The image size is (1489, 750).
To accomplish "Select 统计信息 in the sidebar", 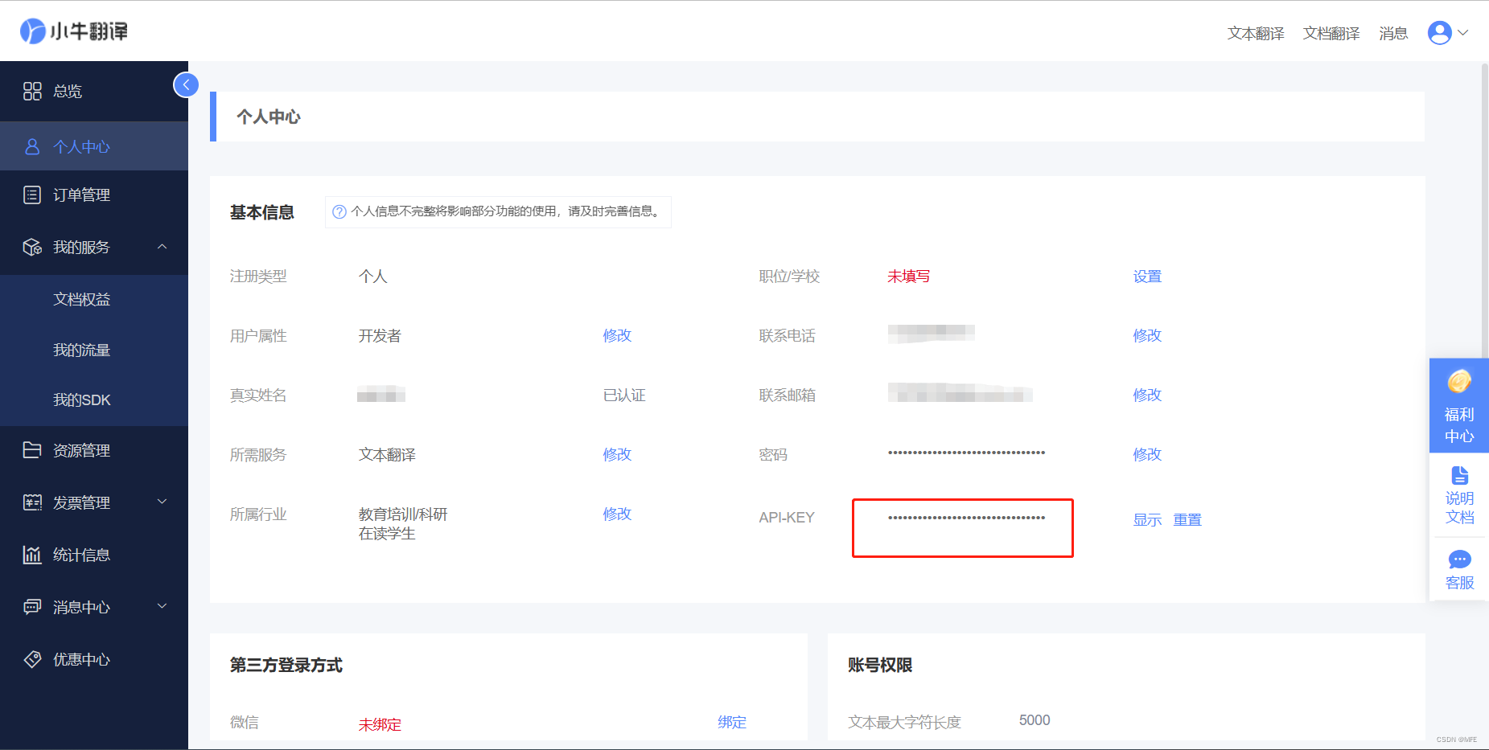I will pos(94,555).
